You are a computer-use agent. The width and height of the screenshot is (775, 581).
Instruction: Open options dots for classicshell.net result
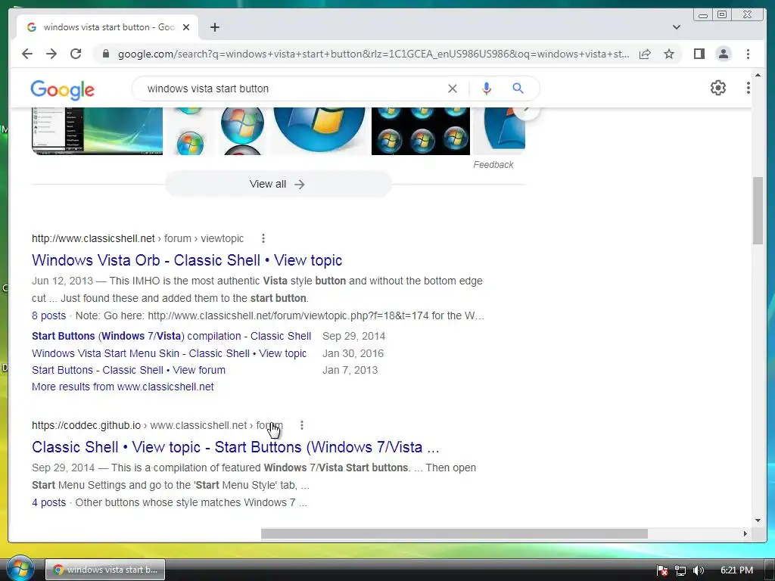[x=263, y=238]
